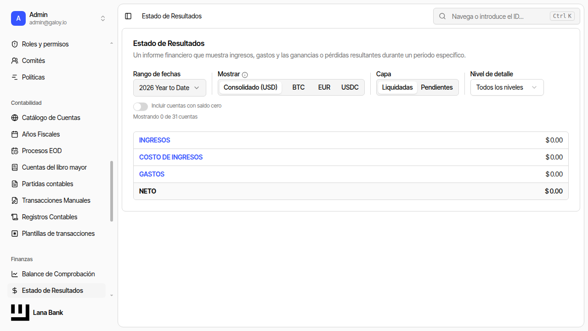Click the NETO total row
This screenshot has height=331, width=588.
point(351,191)
